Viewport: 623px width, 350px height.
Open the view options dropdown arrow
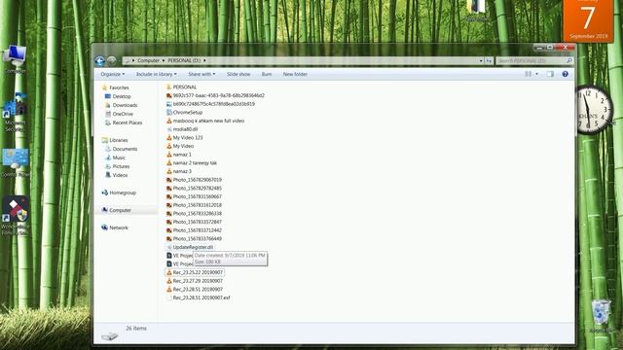click(536, 74)
